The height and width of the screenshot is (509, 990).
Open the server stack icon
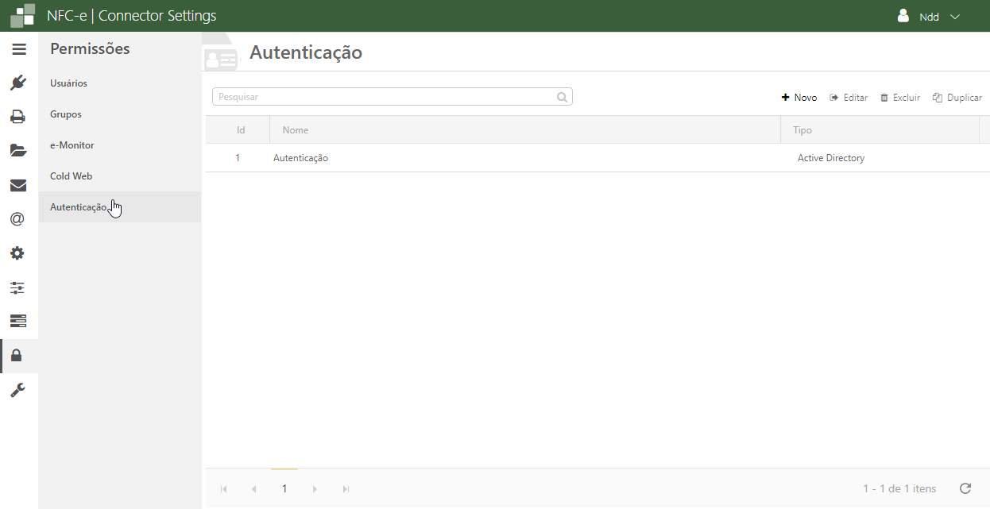[18, 321]
